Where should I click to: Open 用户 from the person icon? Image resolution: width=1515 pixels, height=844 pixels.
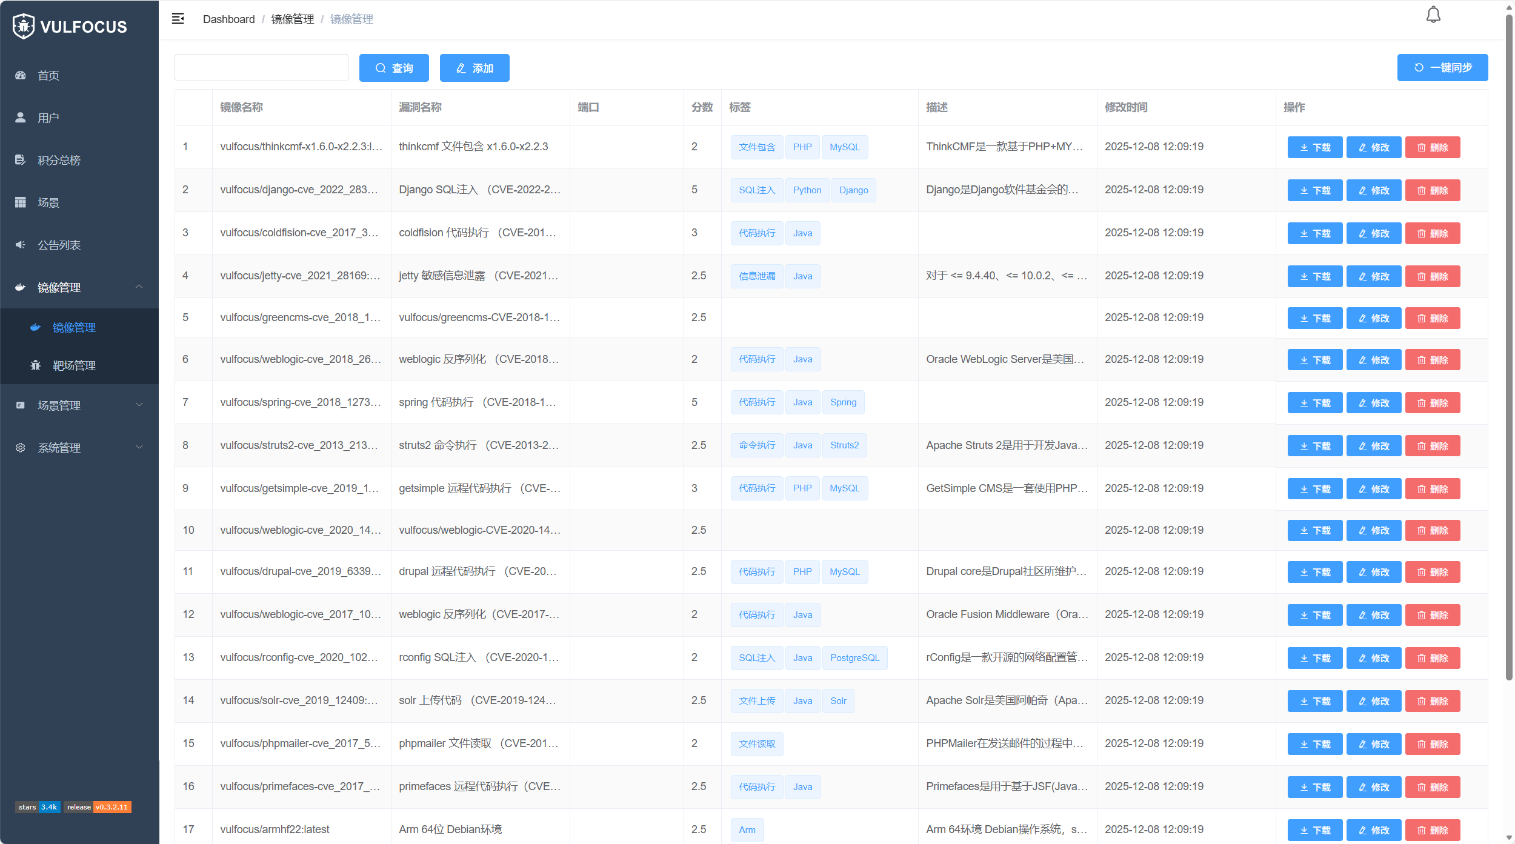[x=21, y=118]
